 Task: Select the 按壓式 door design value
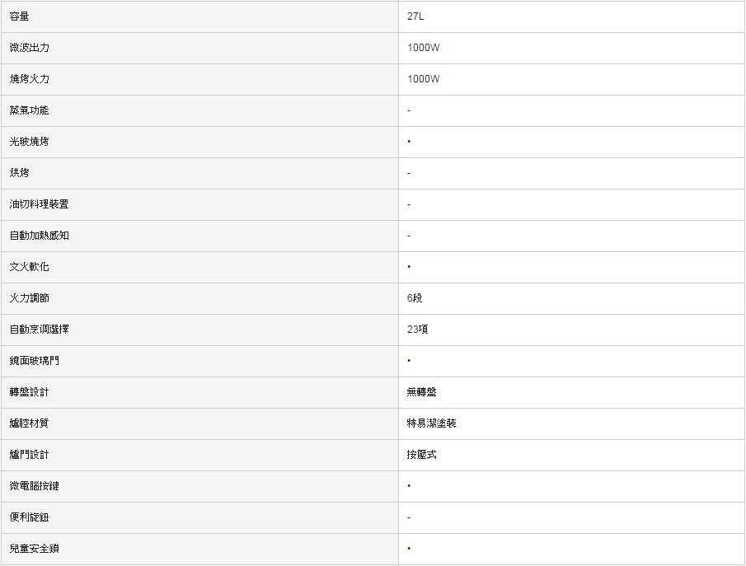422,455
